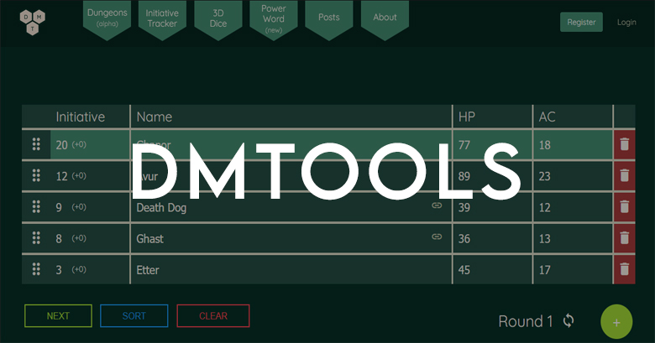Open the link icon on Ghast row

(x=437, y=236)
